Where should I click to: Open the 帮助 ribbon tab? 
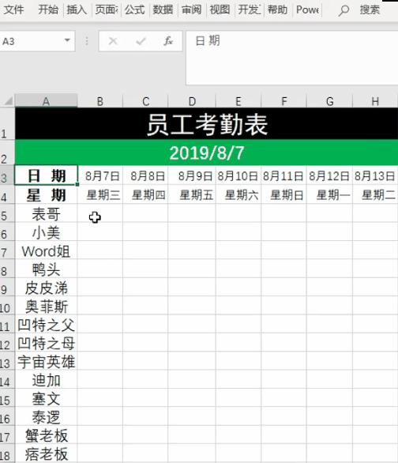click(x=277, y=9)
